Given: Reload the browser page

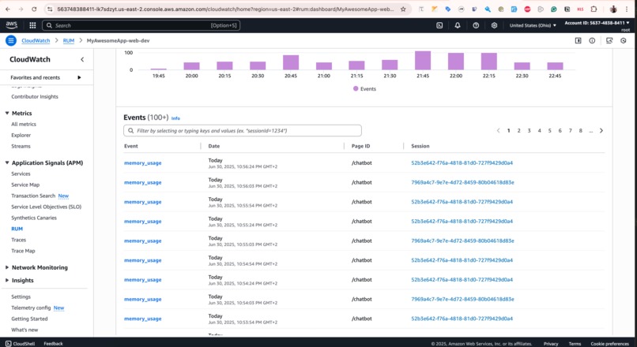Looking at the screenshot, I should (34, 9).
